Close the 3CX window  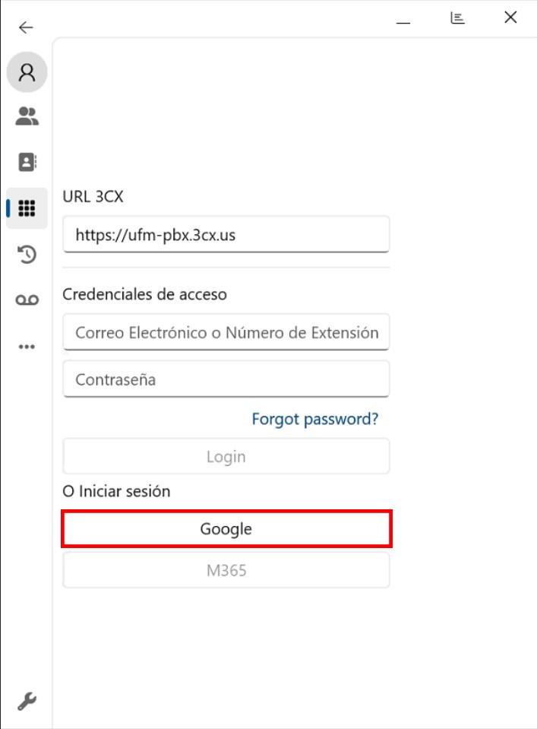click(510, 17)
